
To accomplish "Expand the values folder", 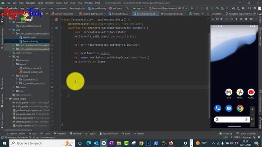I will click(14, 87).
